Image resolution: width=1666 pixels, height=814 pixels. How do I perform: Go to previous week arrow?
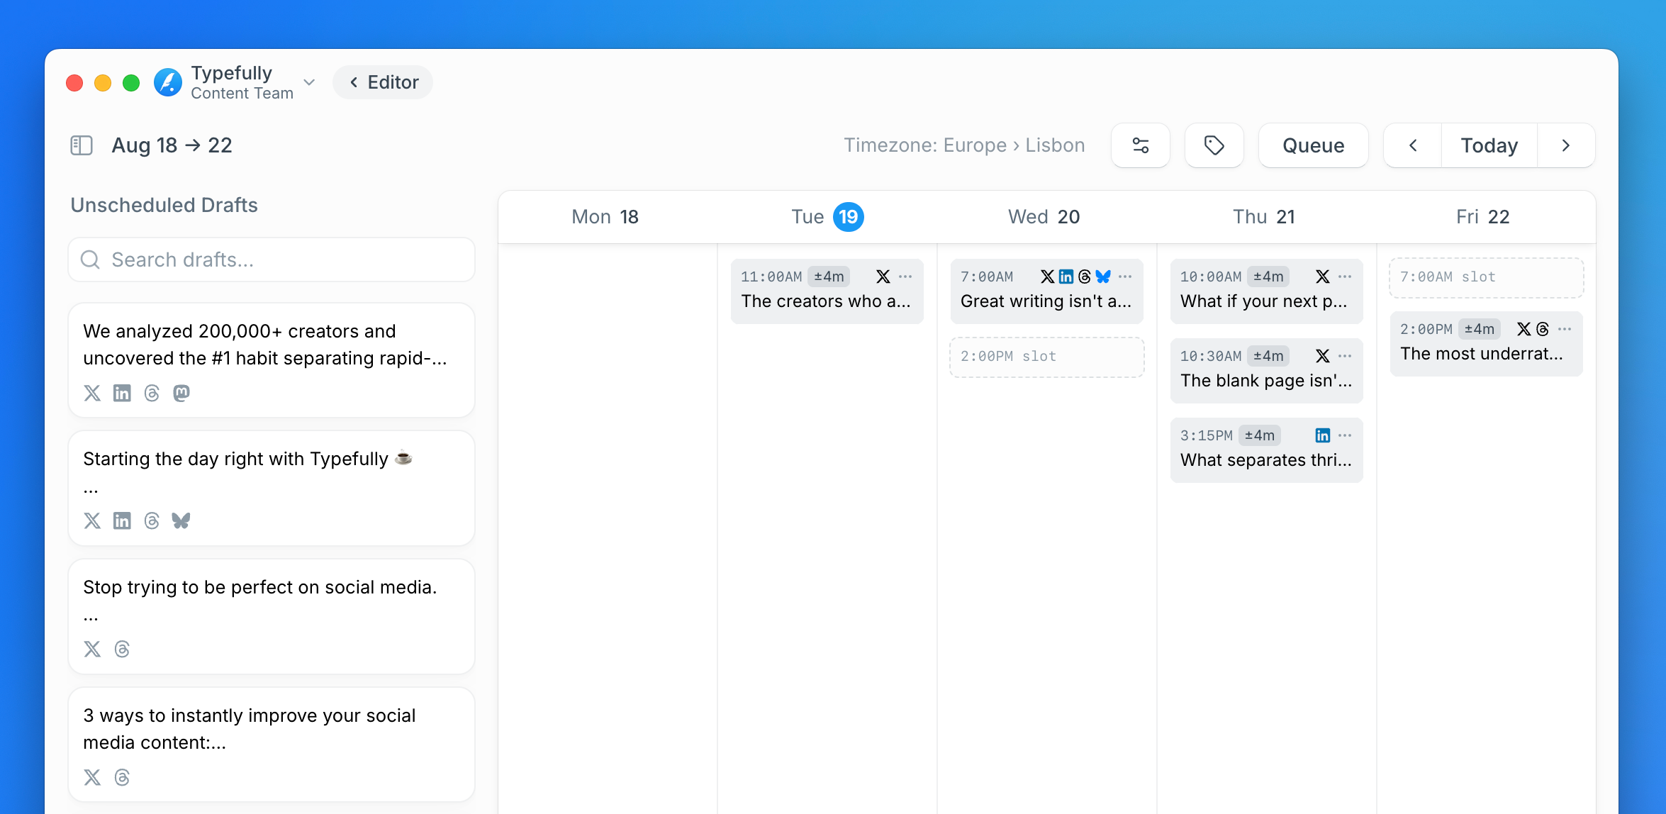1413,145
